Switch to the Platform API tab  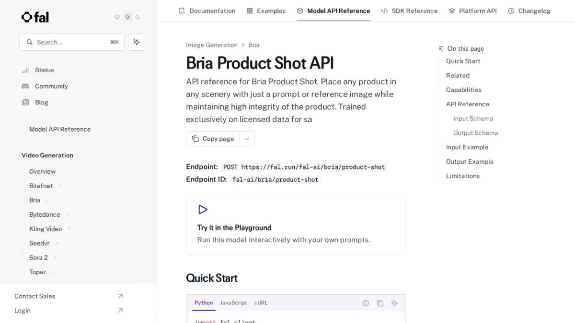[x=472, y=11]
